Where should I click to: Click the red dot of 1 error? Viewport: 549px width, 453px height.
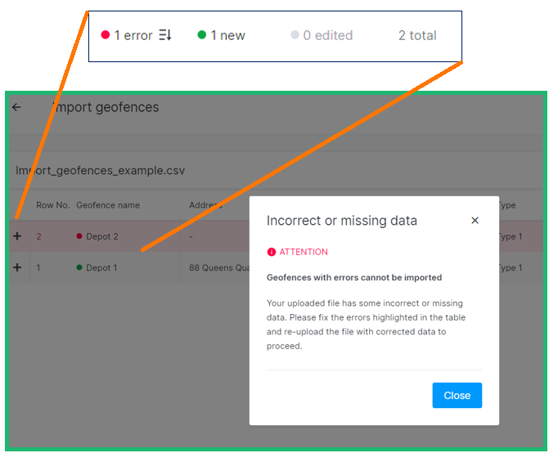coord(105,35)
